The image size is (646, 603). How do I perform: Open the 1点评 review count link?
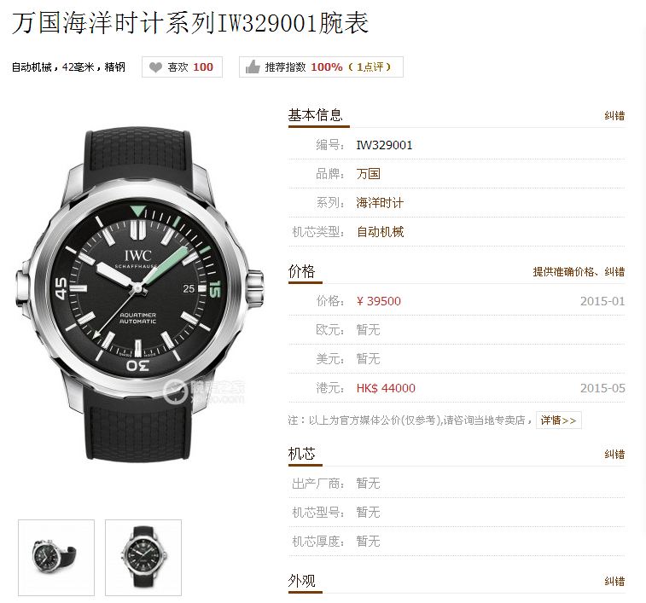click(x=370, y=67)
